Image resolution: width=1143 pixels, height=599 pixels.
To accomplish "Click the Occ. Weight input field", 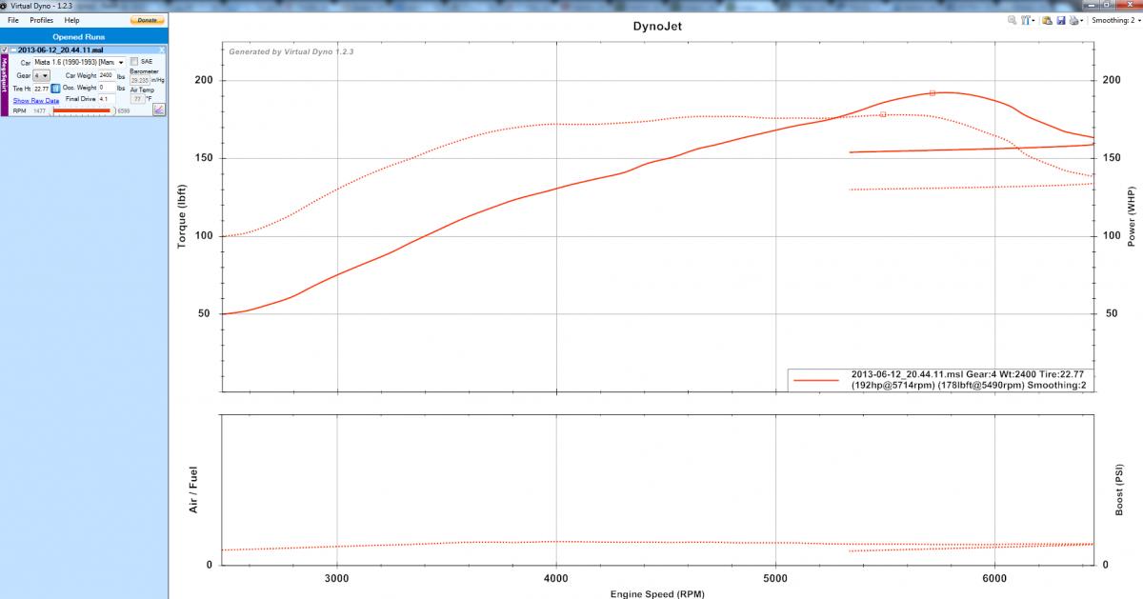I will pos(107,88).
